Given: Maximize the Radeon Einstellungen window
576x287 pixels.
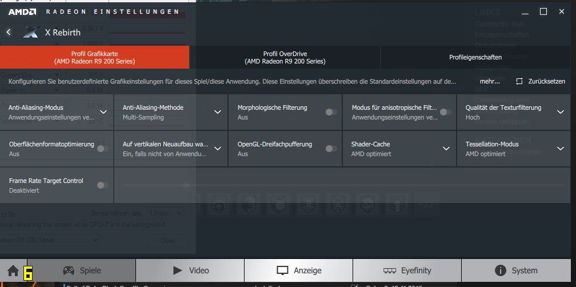Looking at the screenshot, I should coord(543,12).
